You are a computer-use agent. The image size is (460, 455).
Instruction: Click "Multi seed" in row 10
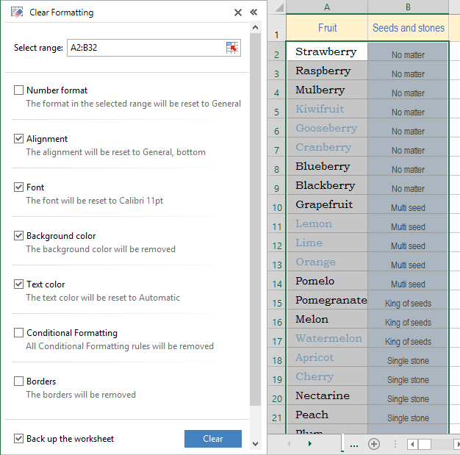(408, 207)
